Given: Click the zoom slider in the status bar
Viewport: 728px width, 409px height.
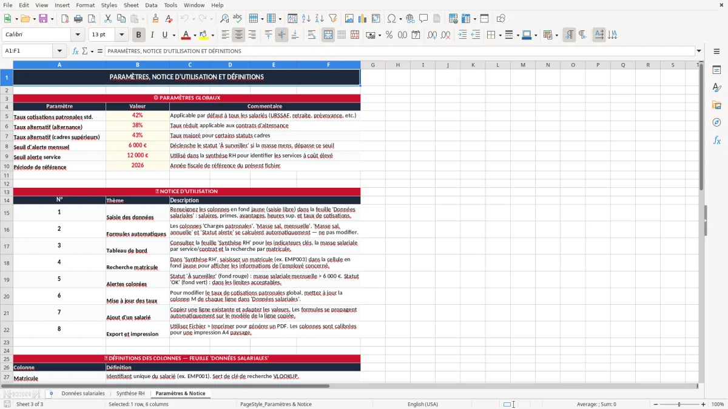Looking at the screenshot, I should tap(679, 404).
